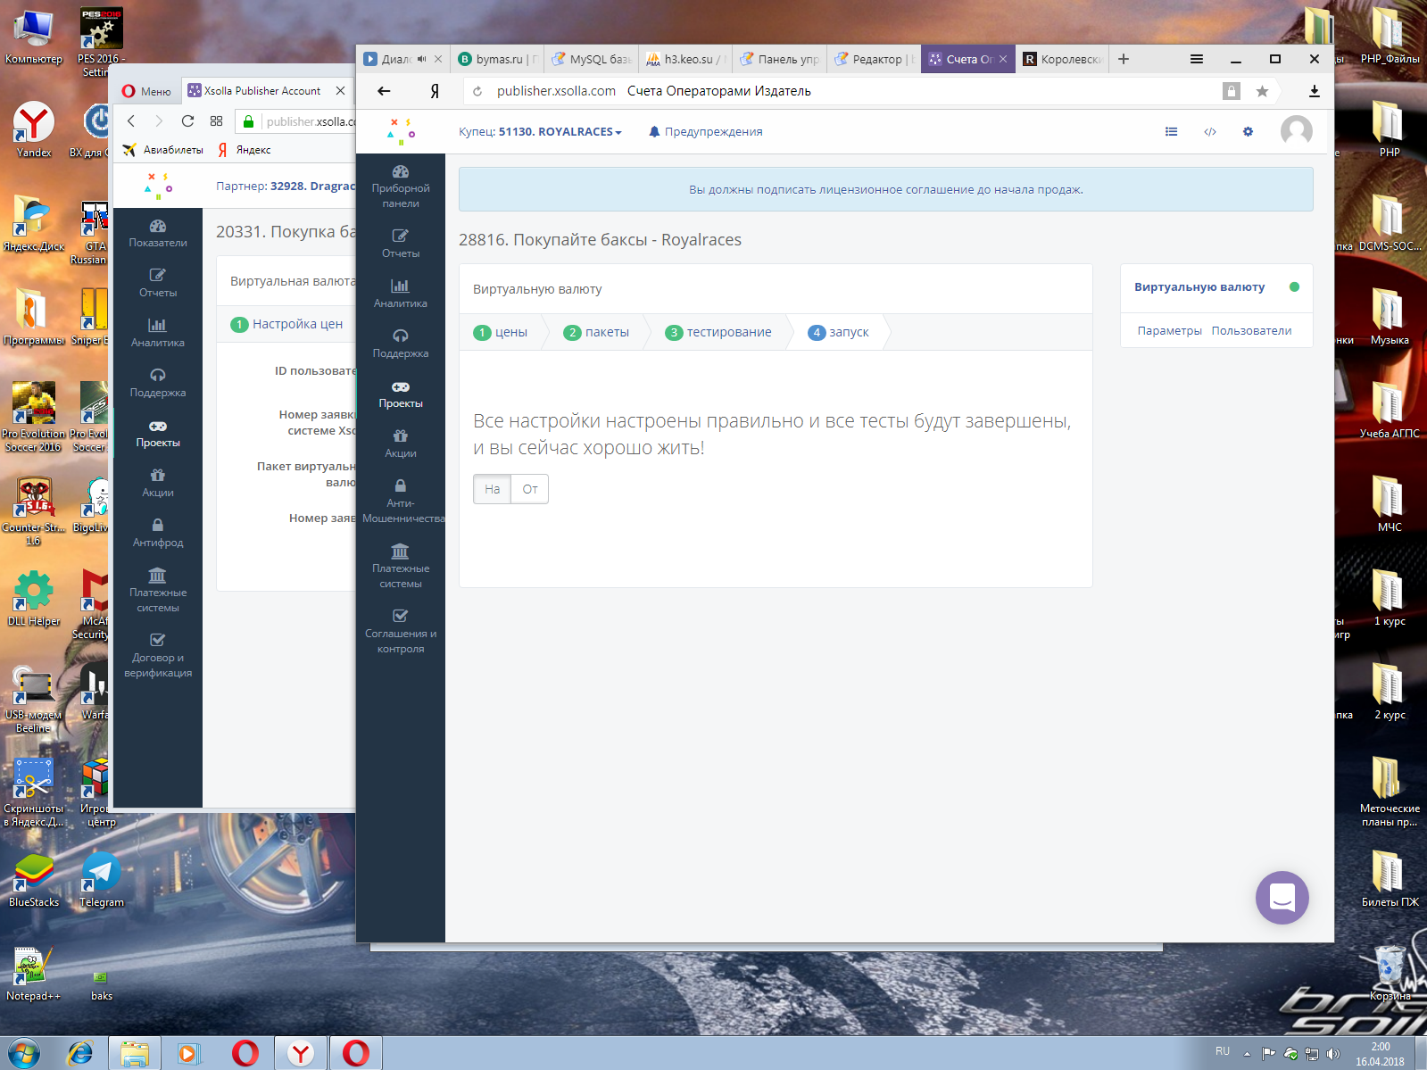1427x1070 pixels.
Task: Click Пользователи link
Action: pos(1251,331)
